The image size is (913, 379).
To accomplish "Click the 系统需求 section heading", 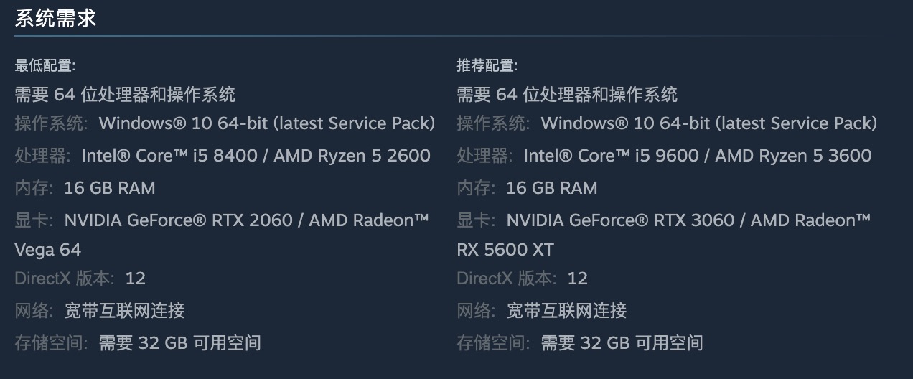I will click(55, 19).
